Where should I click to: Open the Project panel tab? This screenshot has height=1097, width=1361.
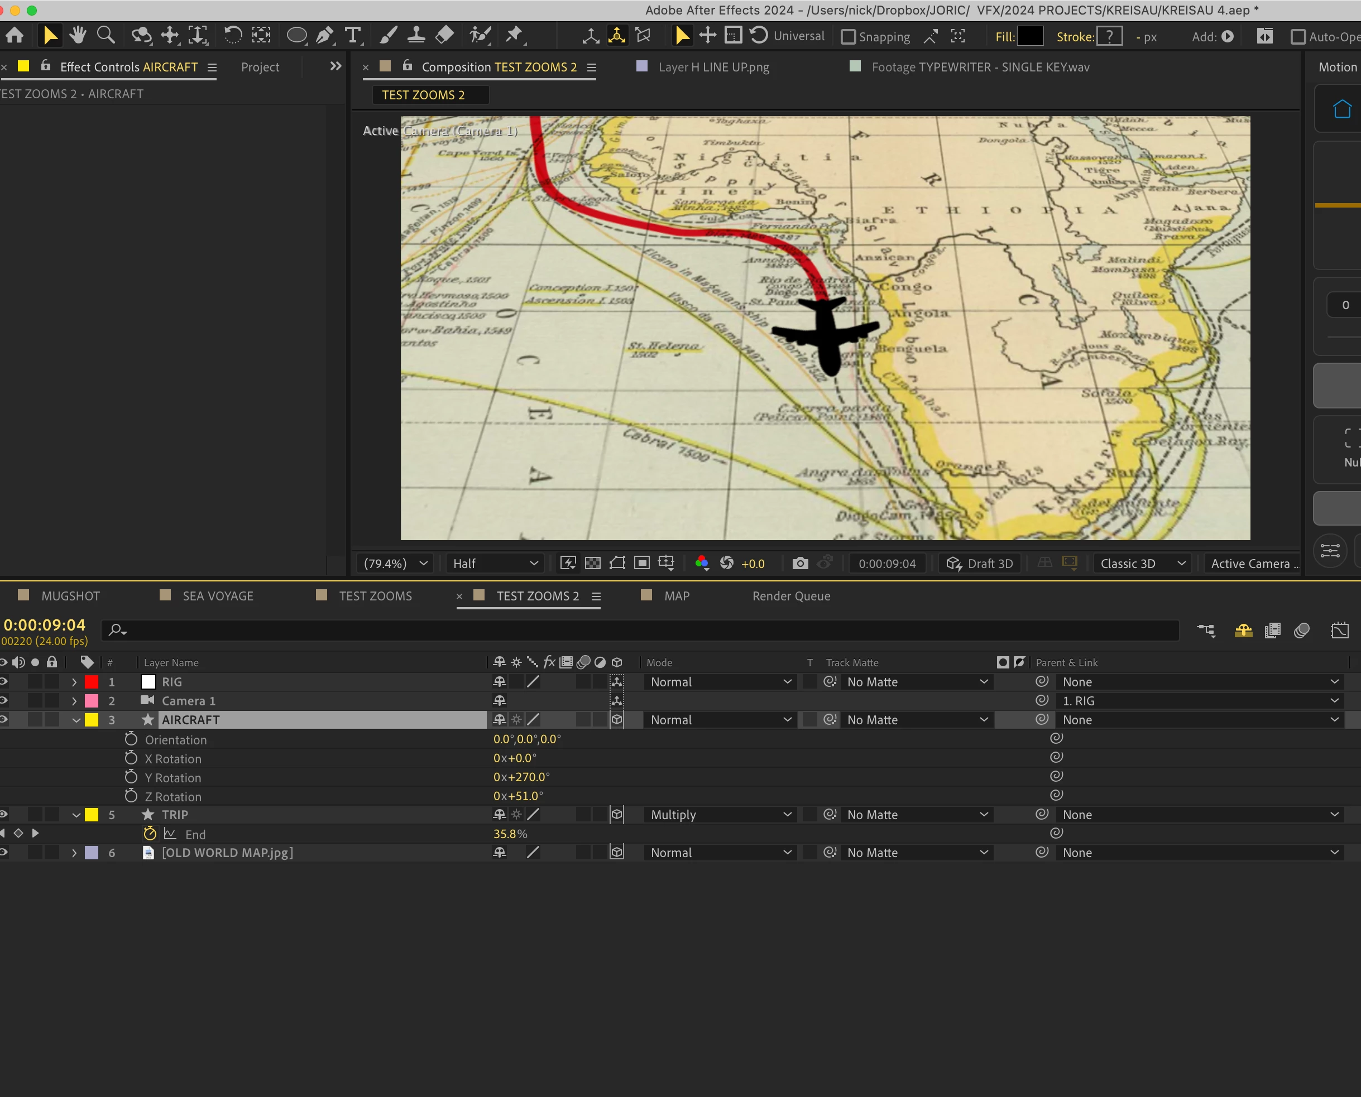(x=260, y=67)
